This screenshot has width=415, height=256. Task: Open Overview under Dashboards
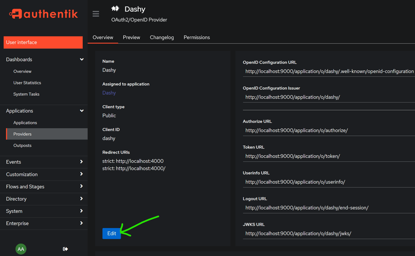click(x=22, y=71)
